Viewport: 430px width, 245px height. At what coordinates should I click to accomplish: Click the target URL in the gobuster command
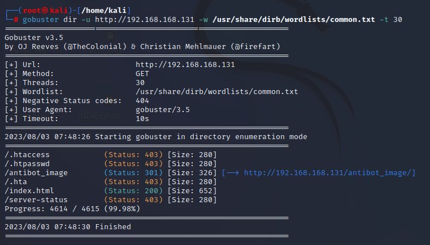tap(145, 20)
